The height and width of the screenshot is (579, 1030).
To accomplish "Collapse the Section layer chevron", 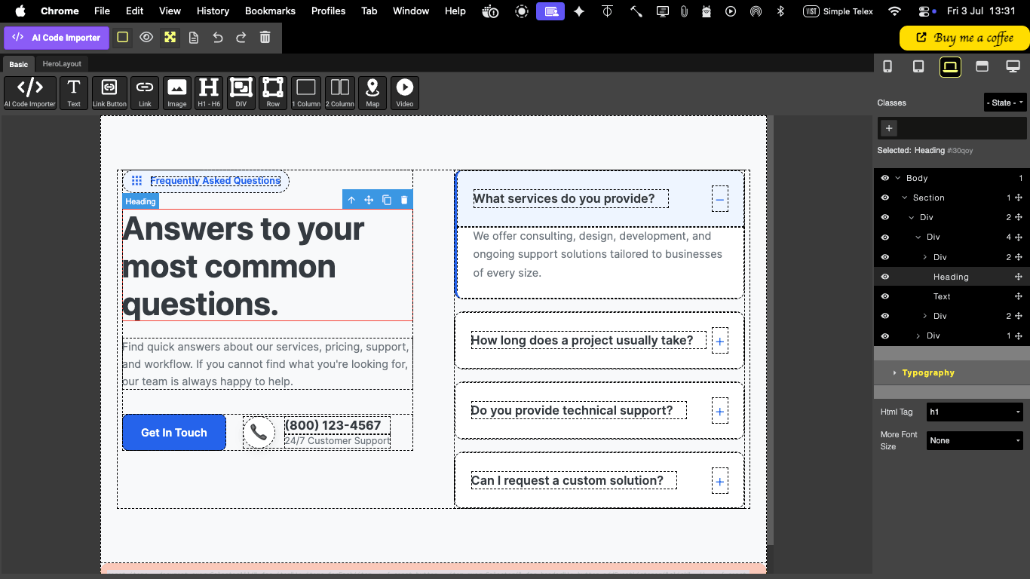I will [905, 198].
